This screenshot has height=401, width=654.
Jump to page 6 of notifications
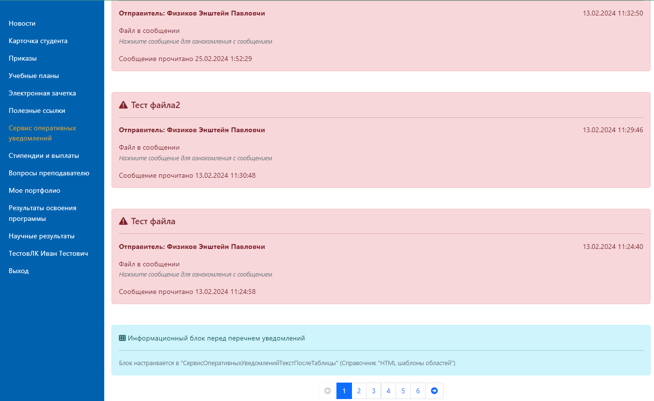(418, 391)
